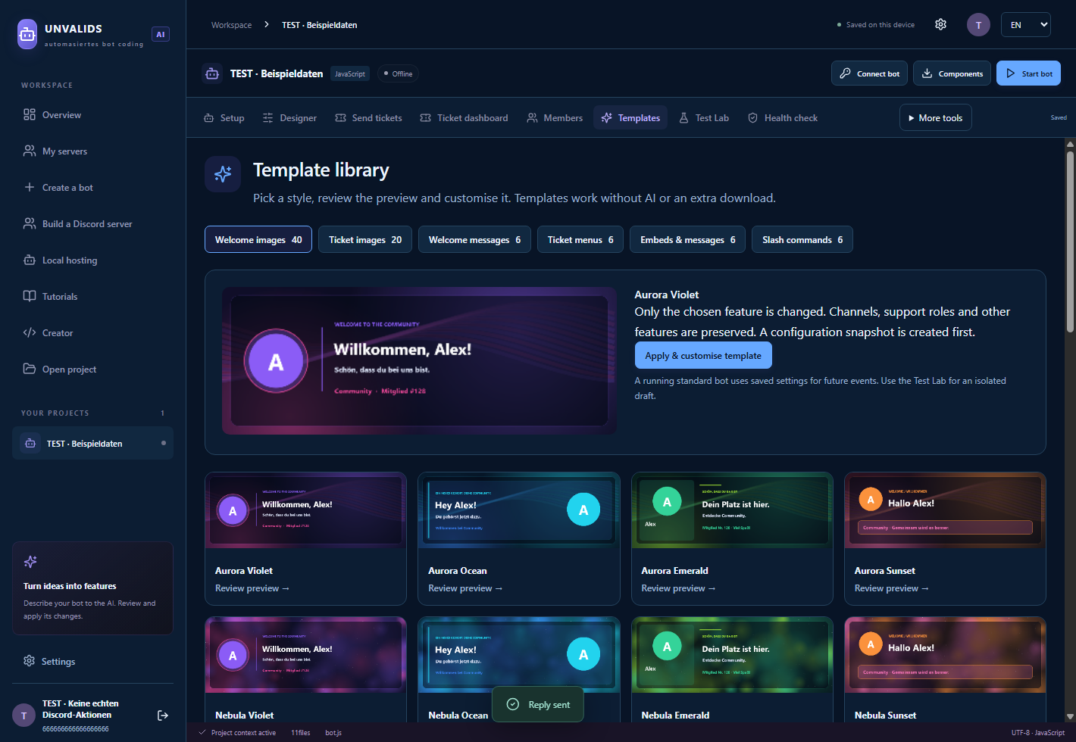Click the user avatar T in sidebar footer
The height and width of the screenshot is (742, 1076).
(x=23, y=715)
